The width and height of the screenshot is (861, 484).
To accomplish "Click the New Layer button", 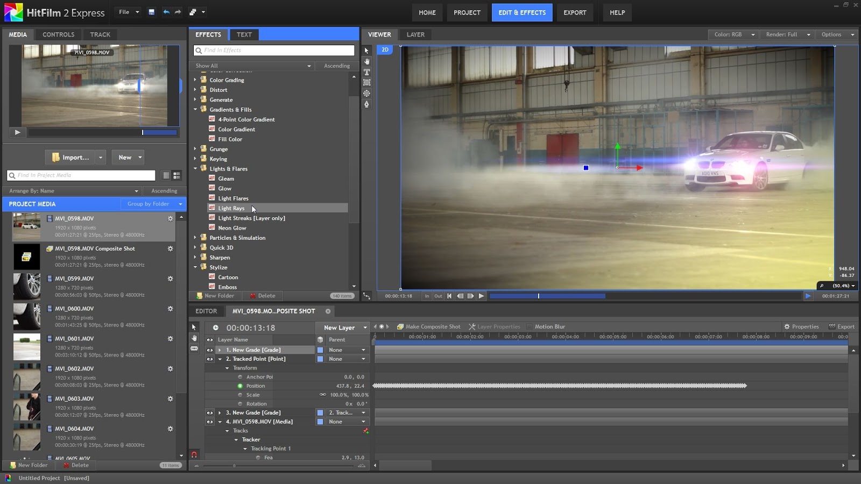I will coord(339,328).
